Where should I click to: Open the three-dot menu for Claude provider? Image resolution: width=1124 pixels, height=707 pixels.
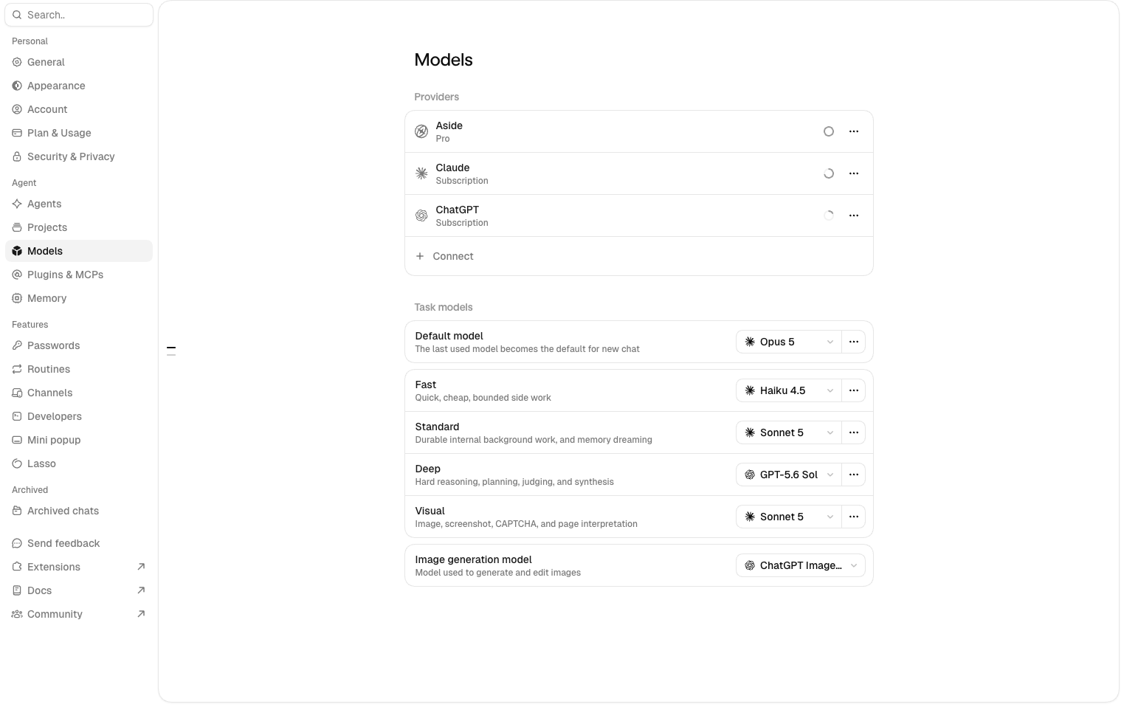point(854,173)
